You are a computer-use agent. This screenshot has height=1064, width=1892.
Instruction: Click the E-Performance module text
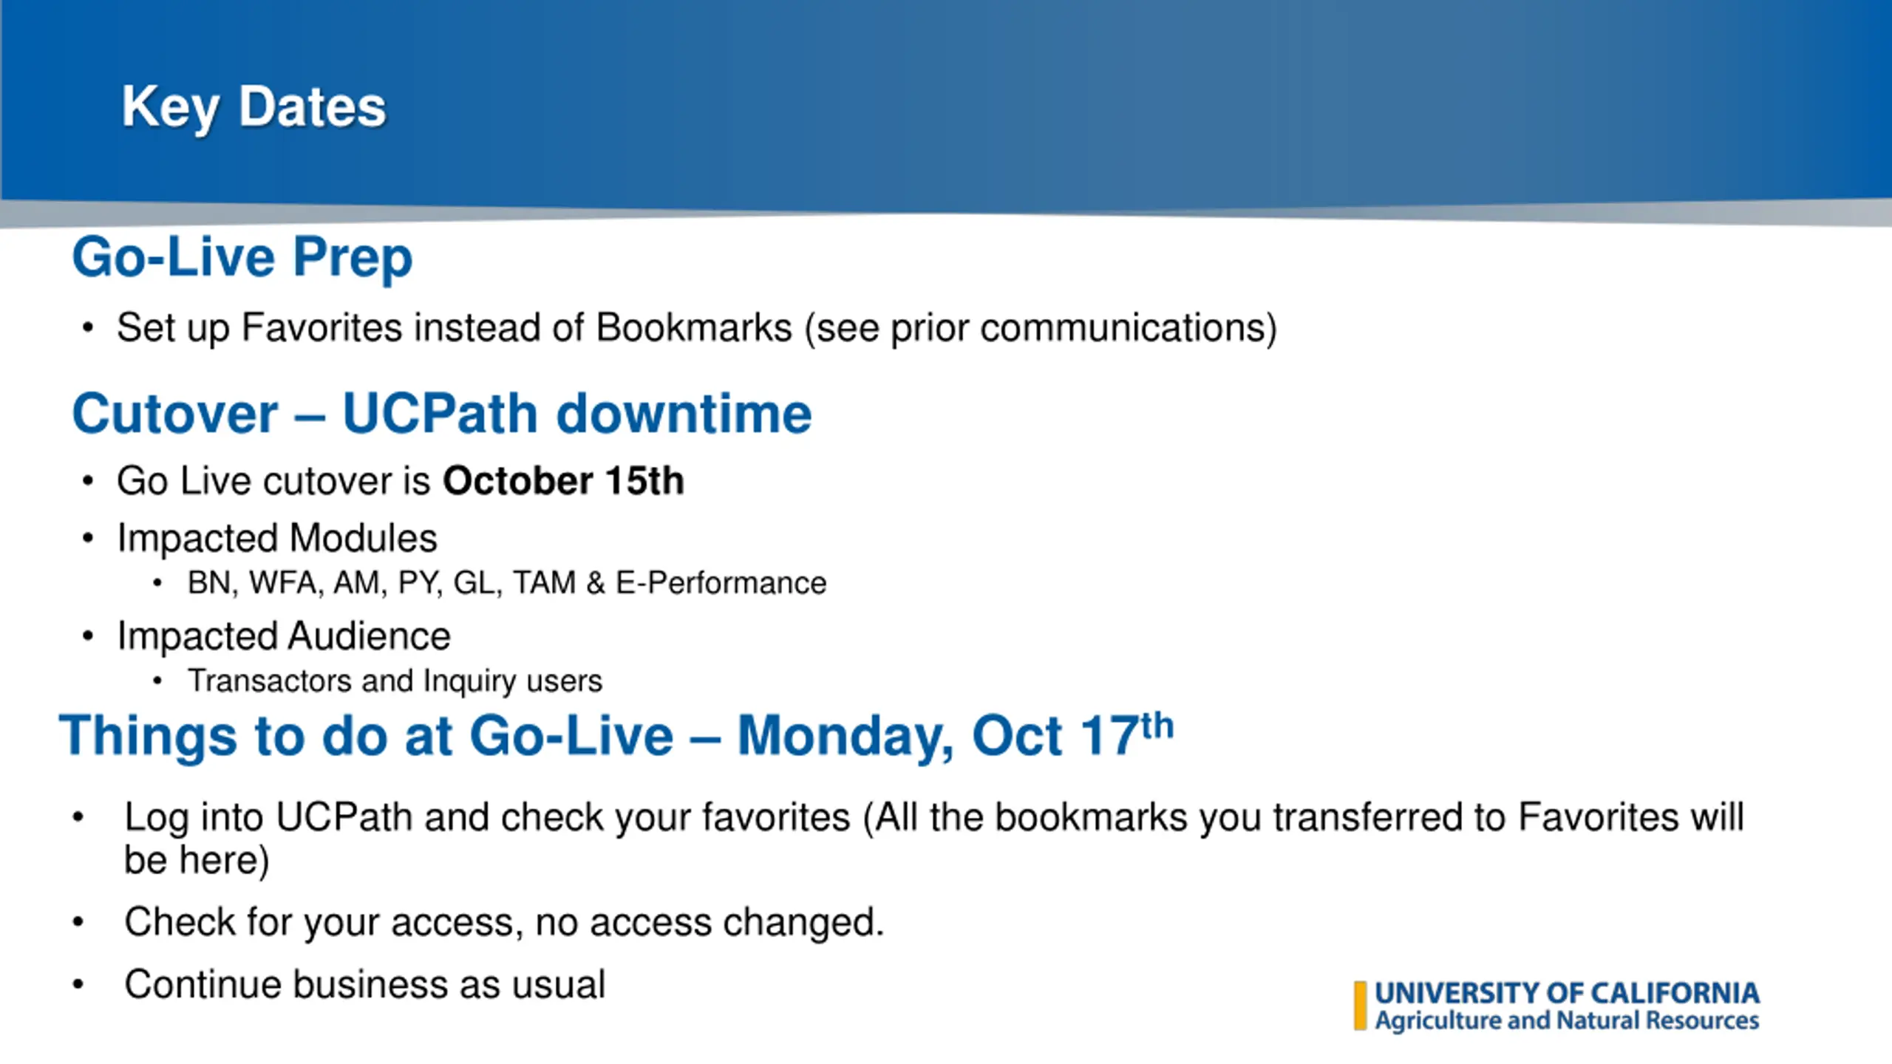tap(721, 583)
